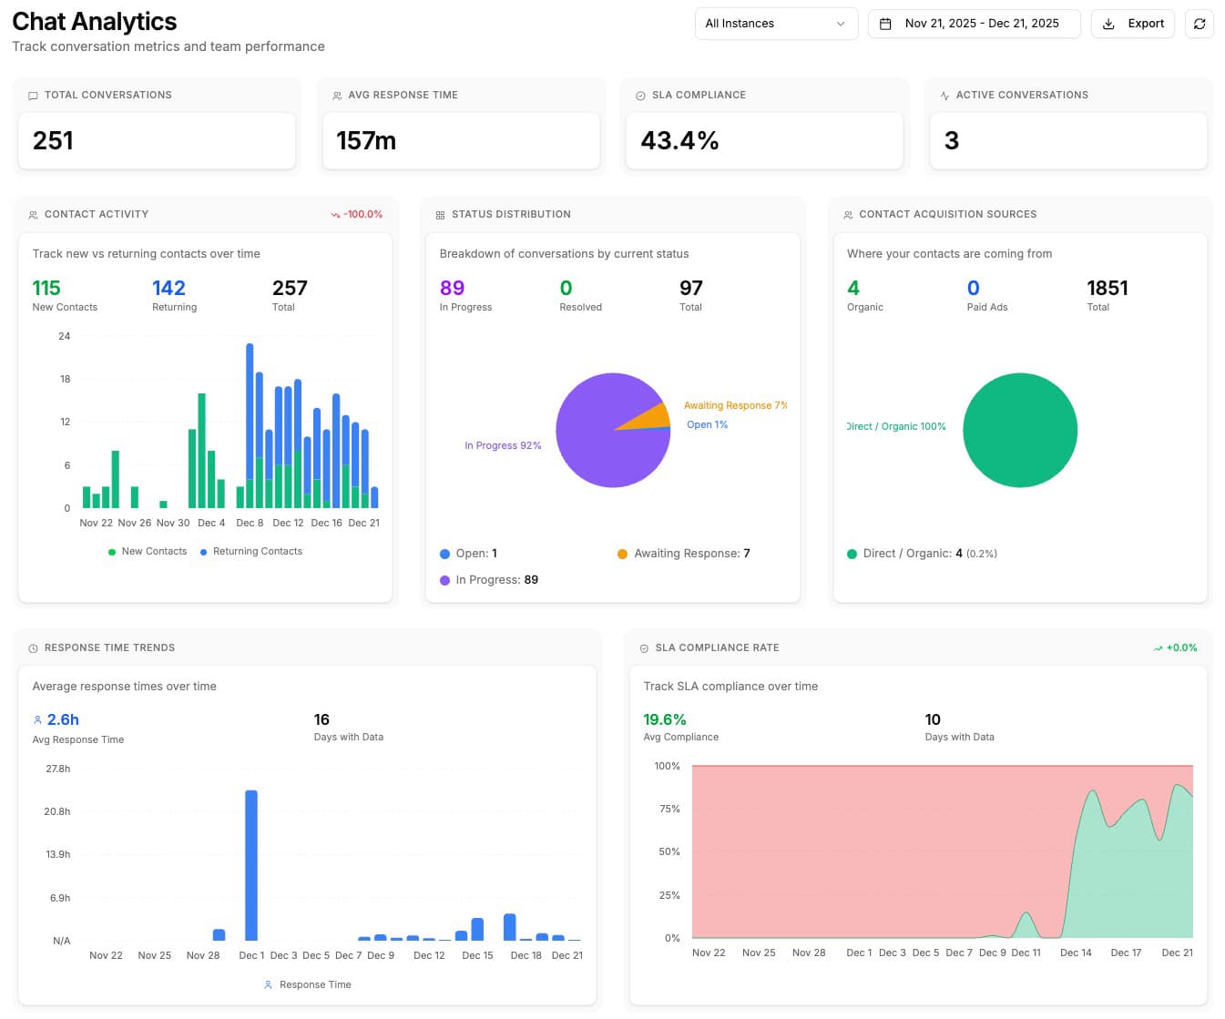Open the Nov 21 - Dec 21 date range picker
Image resolution: width=1225 pixels, height=1019 pixels.
(x=974, y=23)
